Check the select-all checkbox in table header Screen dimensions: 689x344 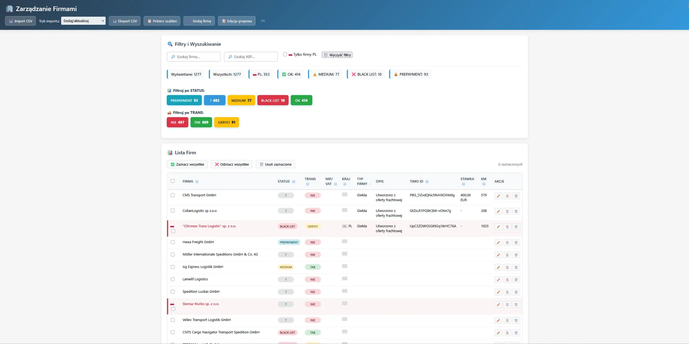tap(173, 181)
